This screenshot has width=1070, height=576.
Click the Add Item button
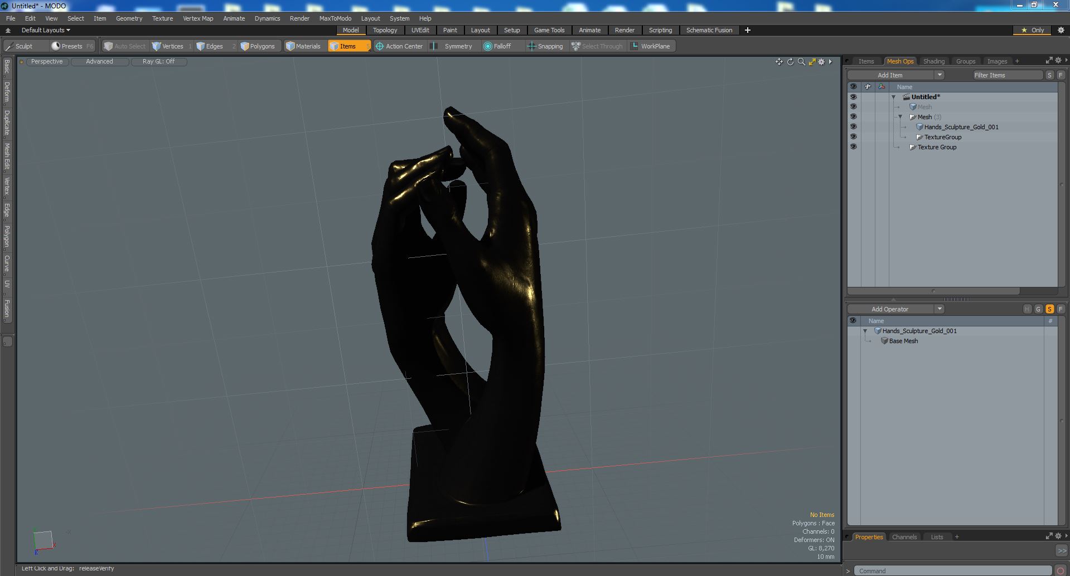point(890,75)
